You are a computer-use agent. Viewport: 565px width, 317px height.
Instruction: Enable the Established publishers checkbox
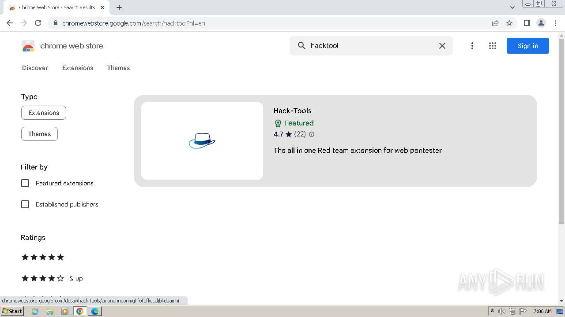25,204
